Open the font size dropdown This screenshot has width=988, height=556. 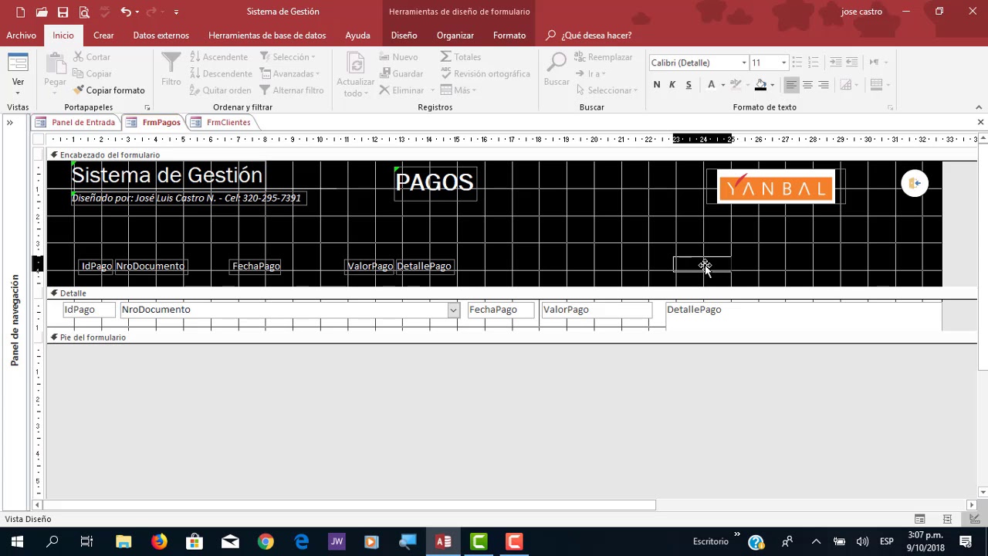[x=783, y=63]
